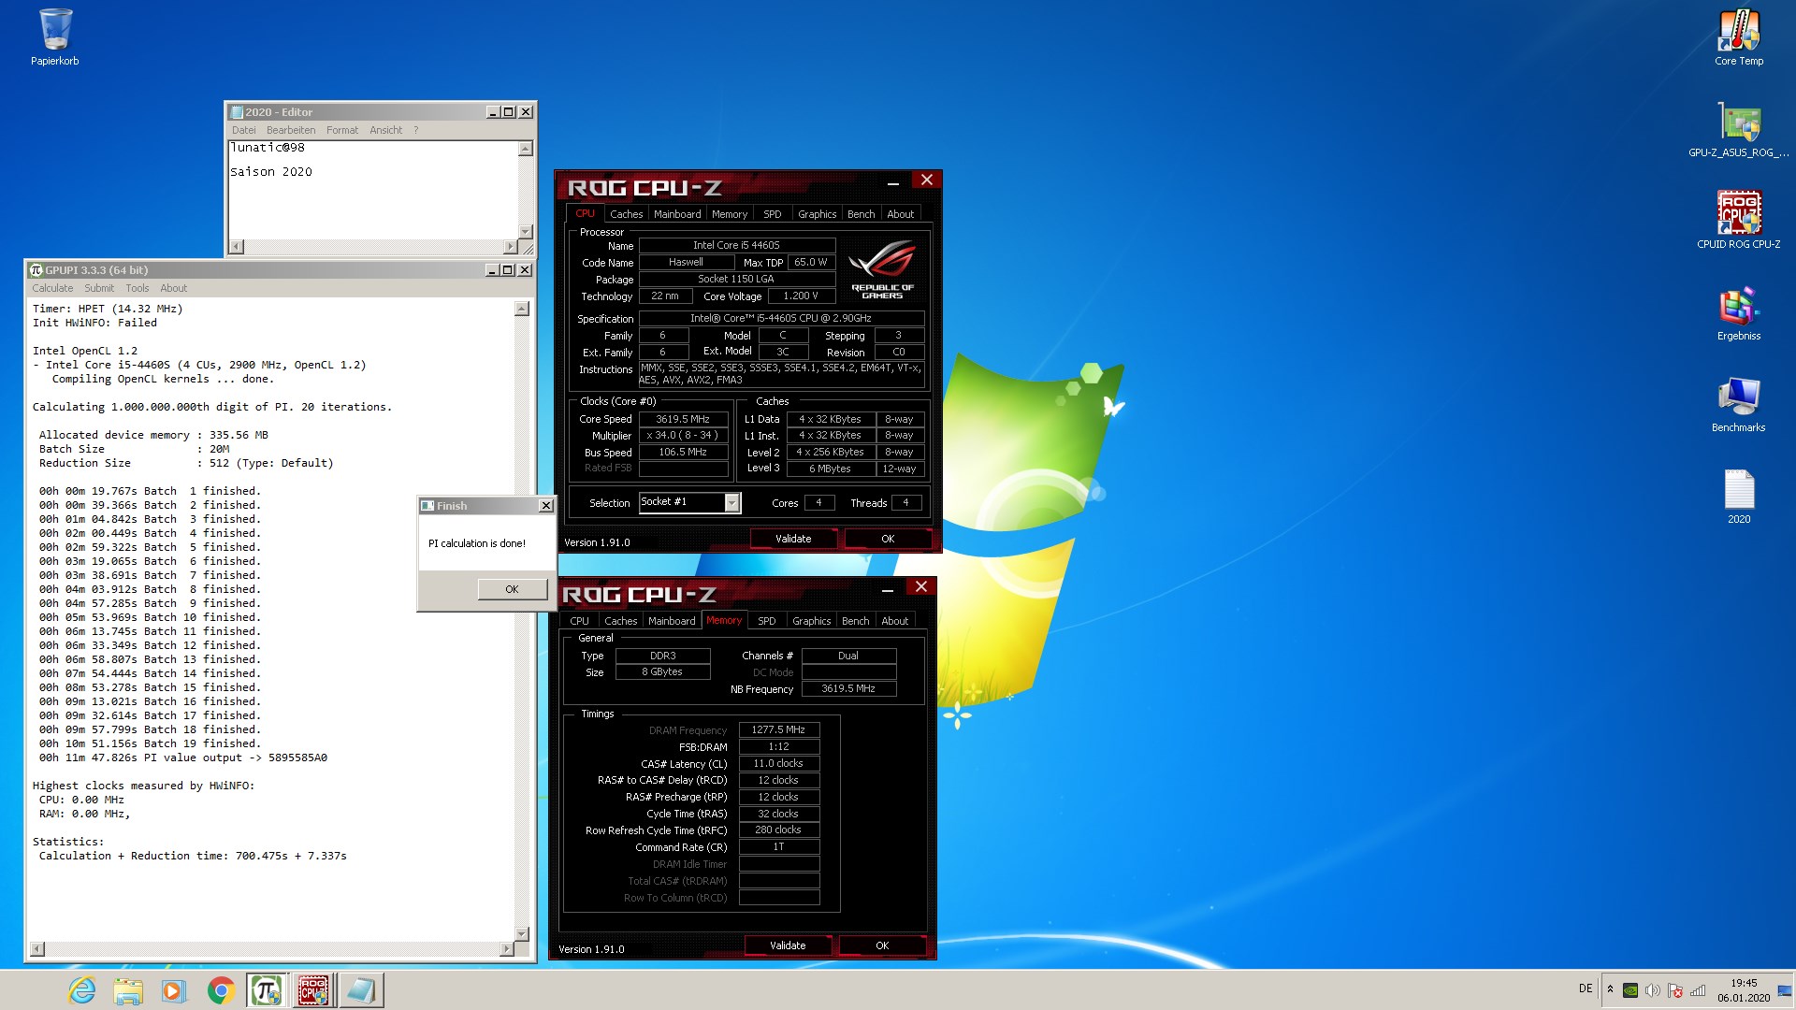The image size is (1796, 1010).
Task: Open Windows Explorer from the taskbar
Action: tap(128, 990)
